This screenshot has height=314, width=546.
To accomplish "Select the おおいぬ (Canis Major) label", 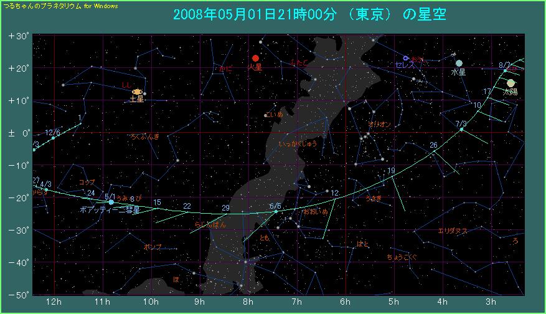I will 315,212.
